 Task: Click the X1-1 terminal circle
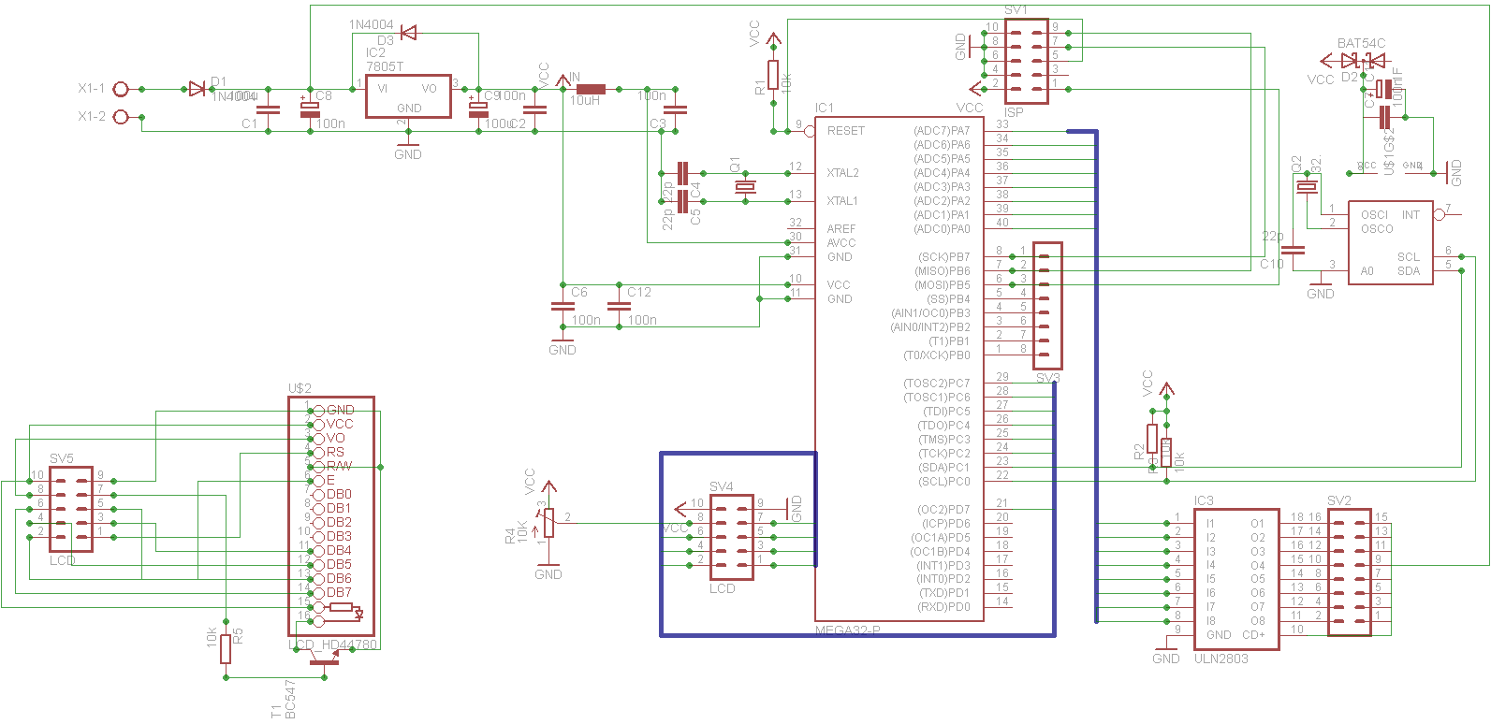(121, 89)
